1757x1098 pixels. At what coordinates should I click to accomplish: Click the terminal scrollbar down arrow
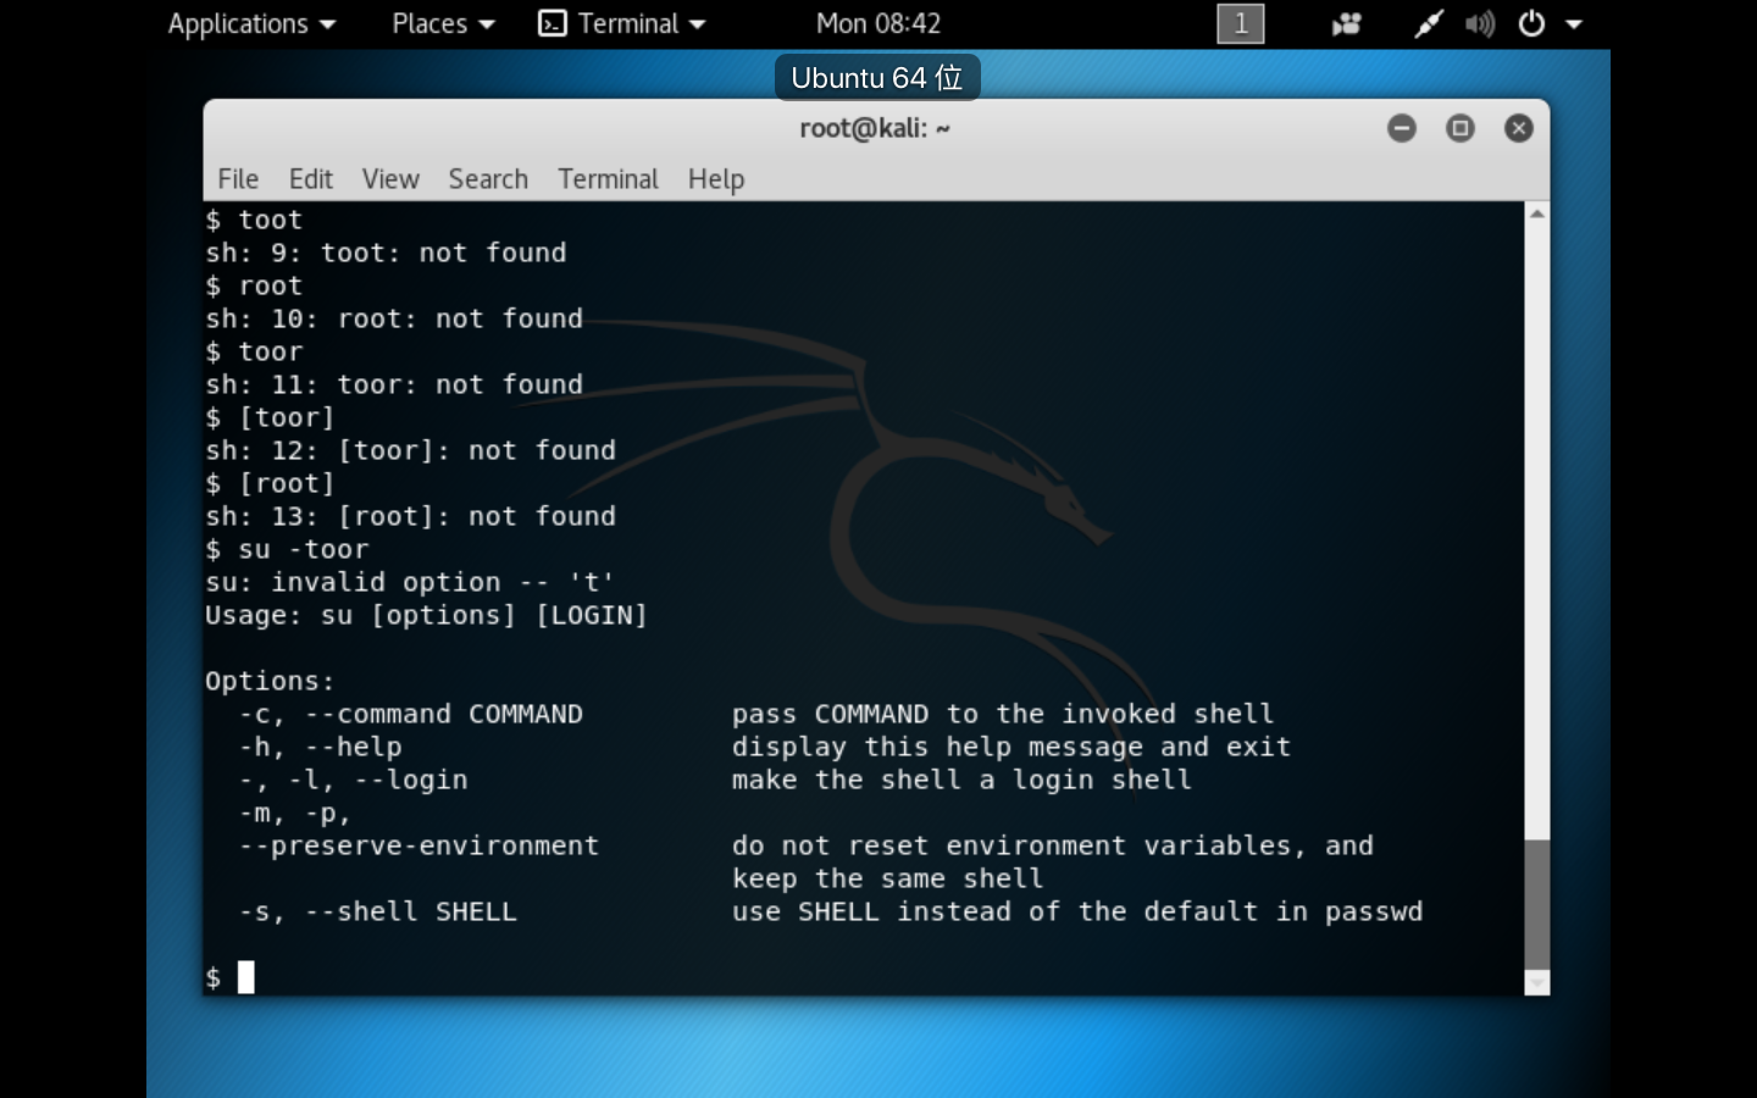(1536, 983)
